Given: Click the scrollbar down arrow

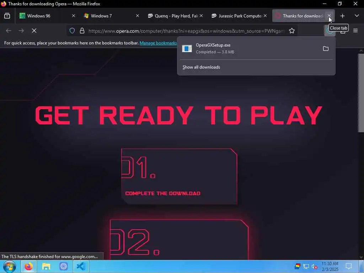Looking at the screenshot, I should point(361,257).
